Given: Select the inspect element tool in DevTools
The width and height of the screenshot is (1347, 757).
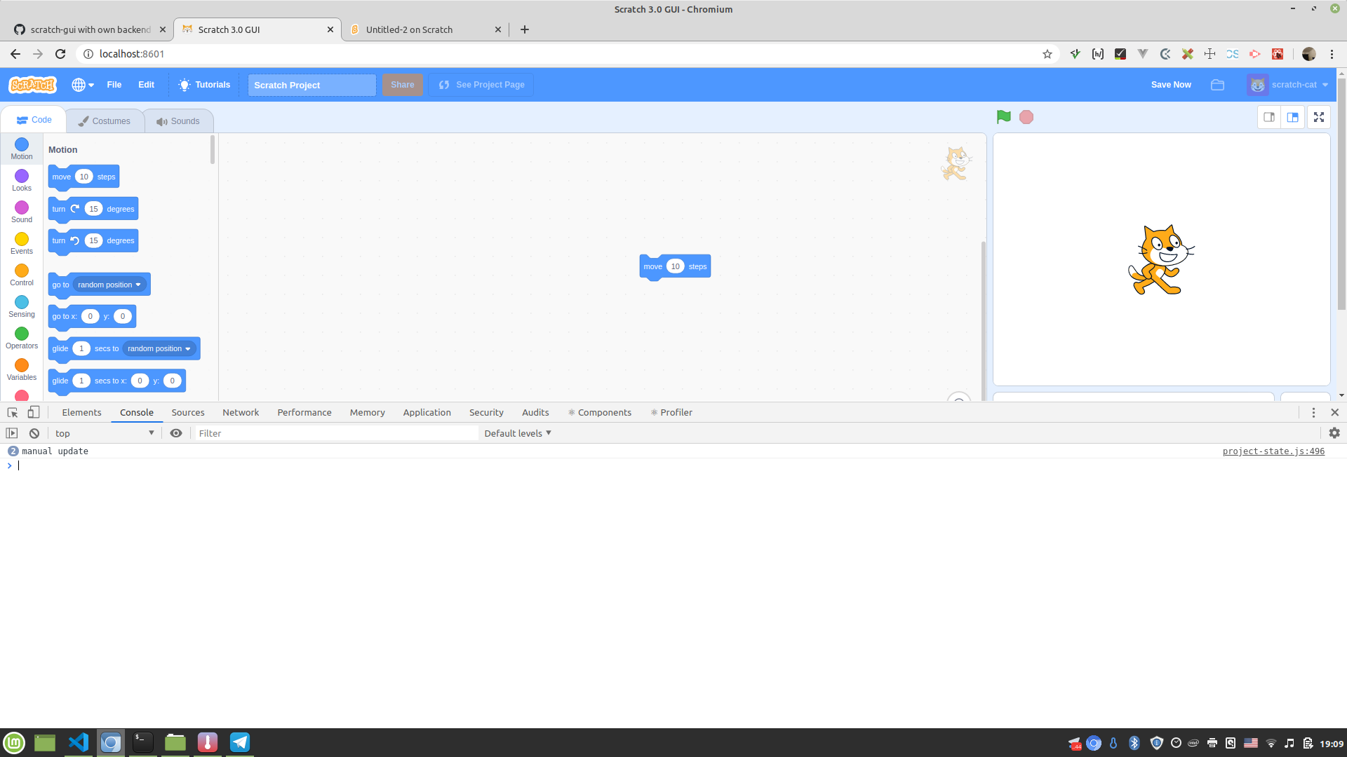Looking at the screenshot, I should pyautogui.click(x=11, y=412).
